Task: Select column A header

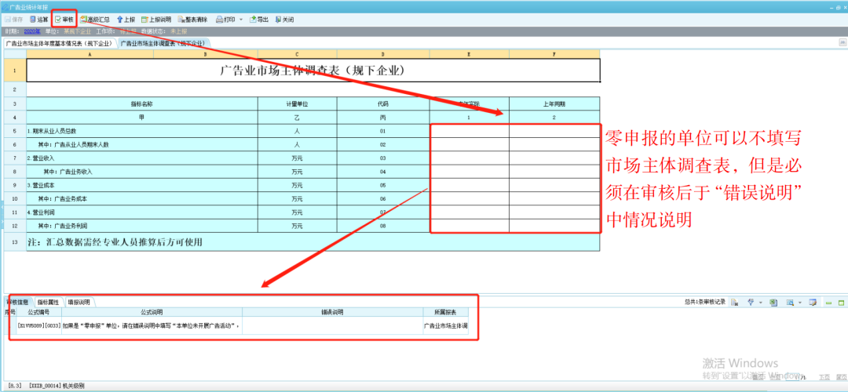Action: (90, 54)
